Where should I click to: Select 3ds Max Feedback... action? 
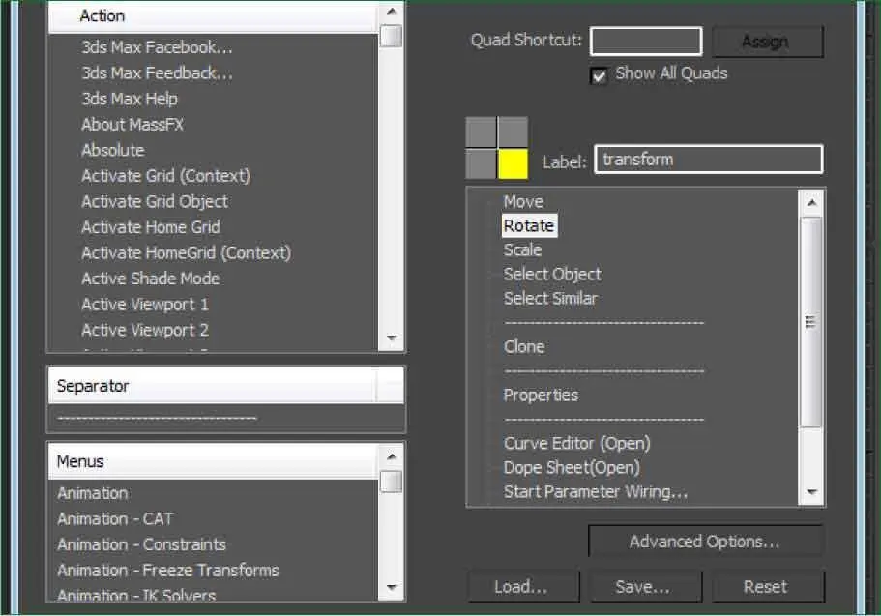(x=157, y=73)
